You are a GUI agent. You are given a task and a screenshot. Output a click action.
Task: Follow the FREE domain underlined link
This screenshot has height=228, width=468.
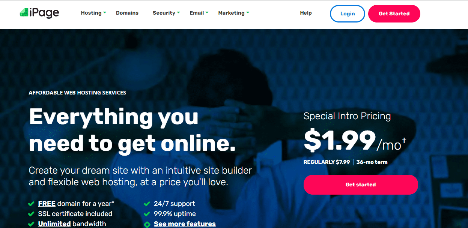click(47, 204)
